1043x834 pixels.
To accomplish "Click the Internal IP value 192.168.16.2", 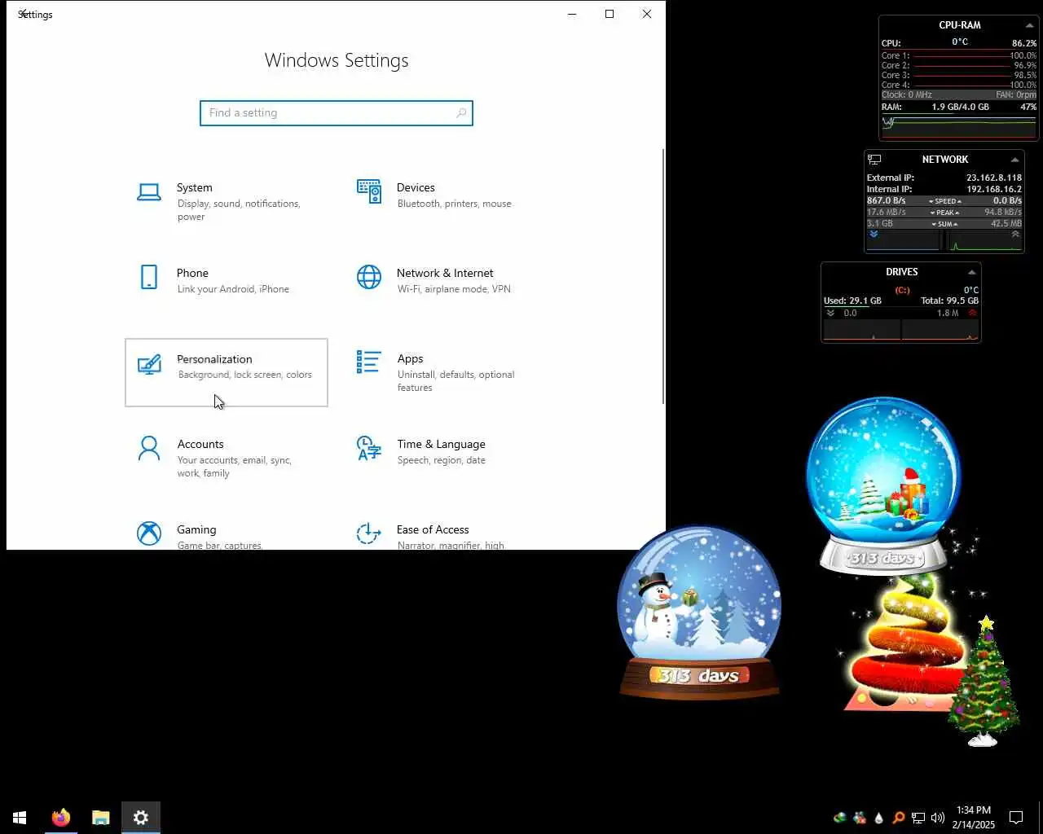I will tap(994, 189).
